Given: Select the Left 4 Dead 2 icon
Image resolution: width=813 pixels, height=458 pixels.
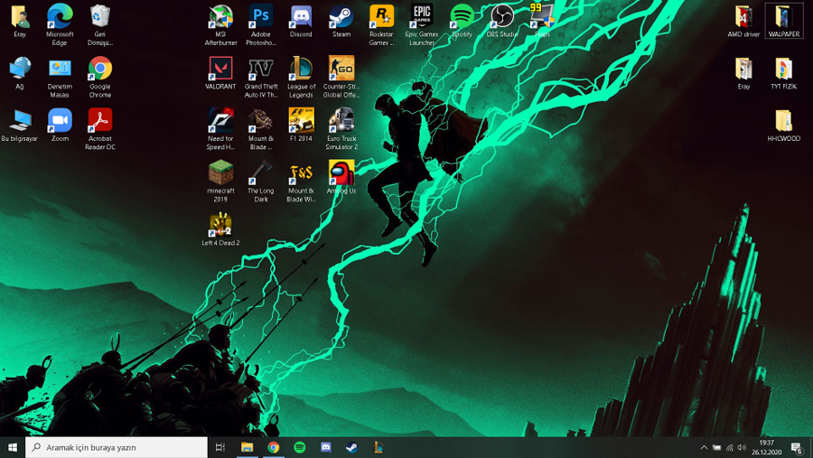Looking at the screenshot, I should pyautogui.click(x=220, y=226).
